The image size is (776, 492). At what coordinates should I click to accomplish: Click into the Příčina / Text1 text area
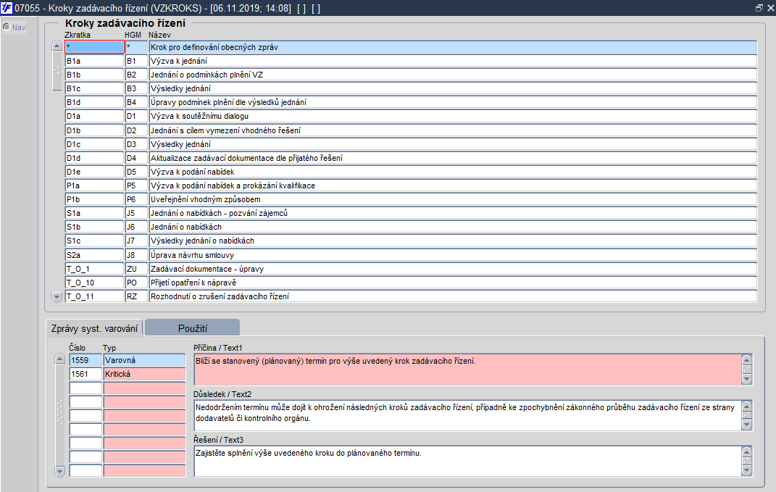[467, 370]
